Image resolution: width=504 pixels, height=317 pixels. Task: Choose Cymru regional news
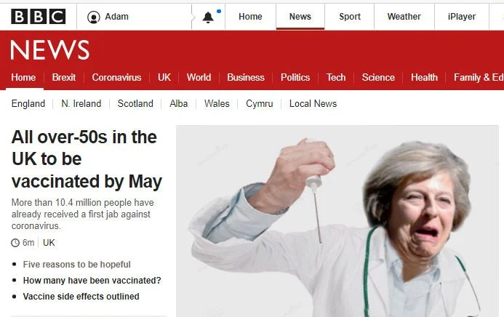tap(260, 104)
